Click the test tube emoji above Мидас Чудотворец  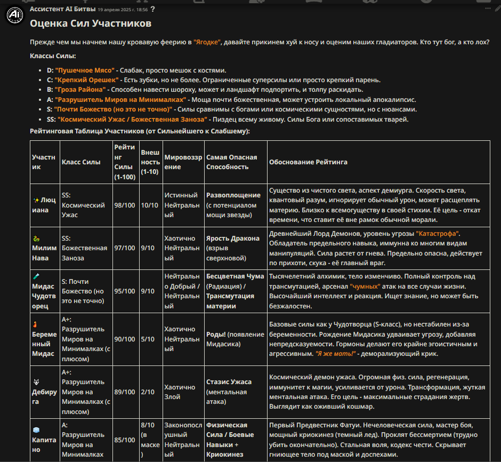click(36, 276)
